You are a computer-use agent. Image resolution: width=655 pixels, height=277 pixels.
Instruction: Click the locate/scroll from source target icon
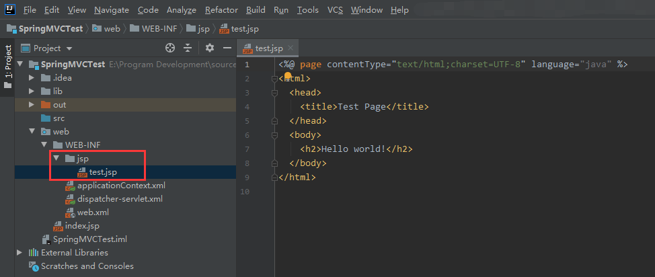coord(170,48)
